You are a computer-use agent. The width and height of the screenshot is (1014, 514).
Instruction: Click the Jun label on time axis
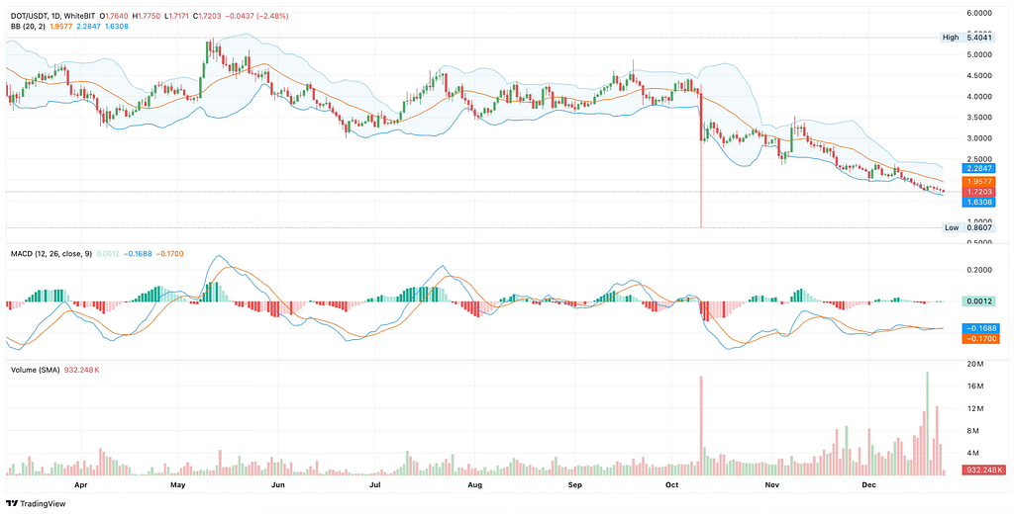tap(277, 483)
